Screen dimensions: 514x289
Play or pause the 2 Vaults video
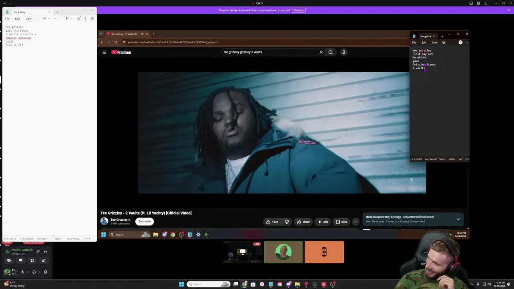coord(282,133)
